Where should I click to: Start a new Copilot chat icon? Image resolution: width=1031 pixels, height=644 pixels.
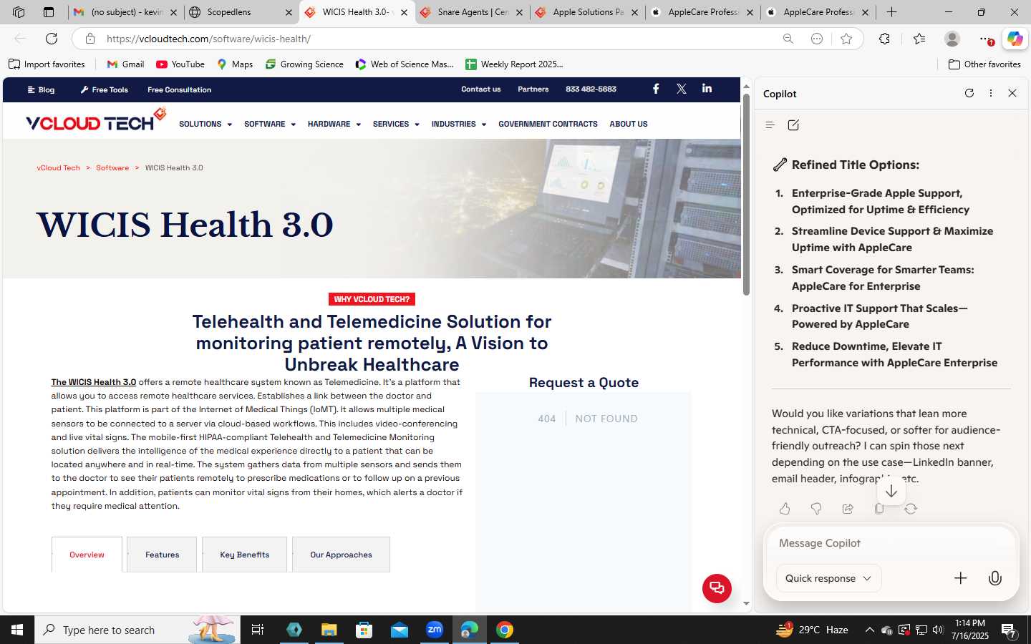coord(793,125)
